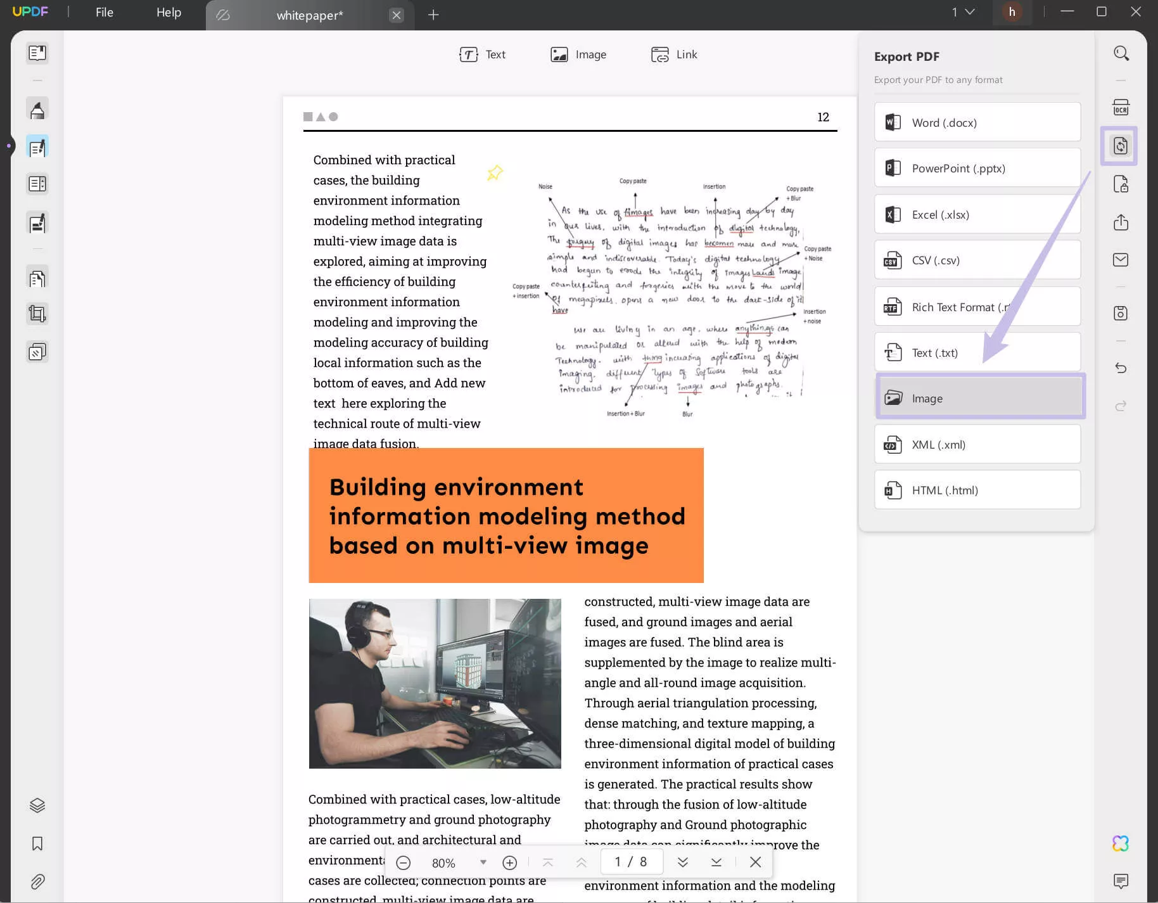Open the Reader mode icon in left sidebar
This screenshot has width=1158, height=903.
tap(37, 53)
